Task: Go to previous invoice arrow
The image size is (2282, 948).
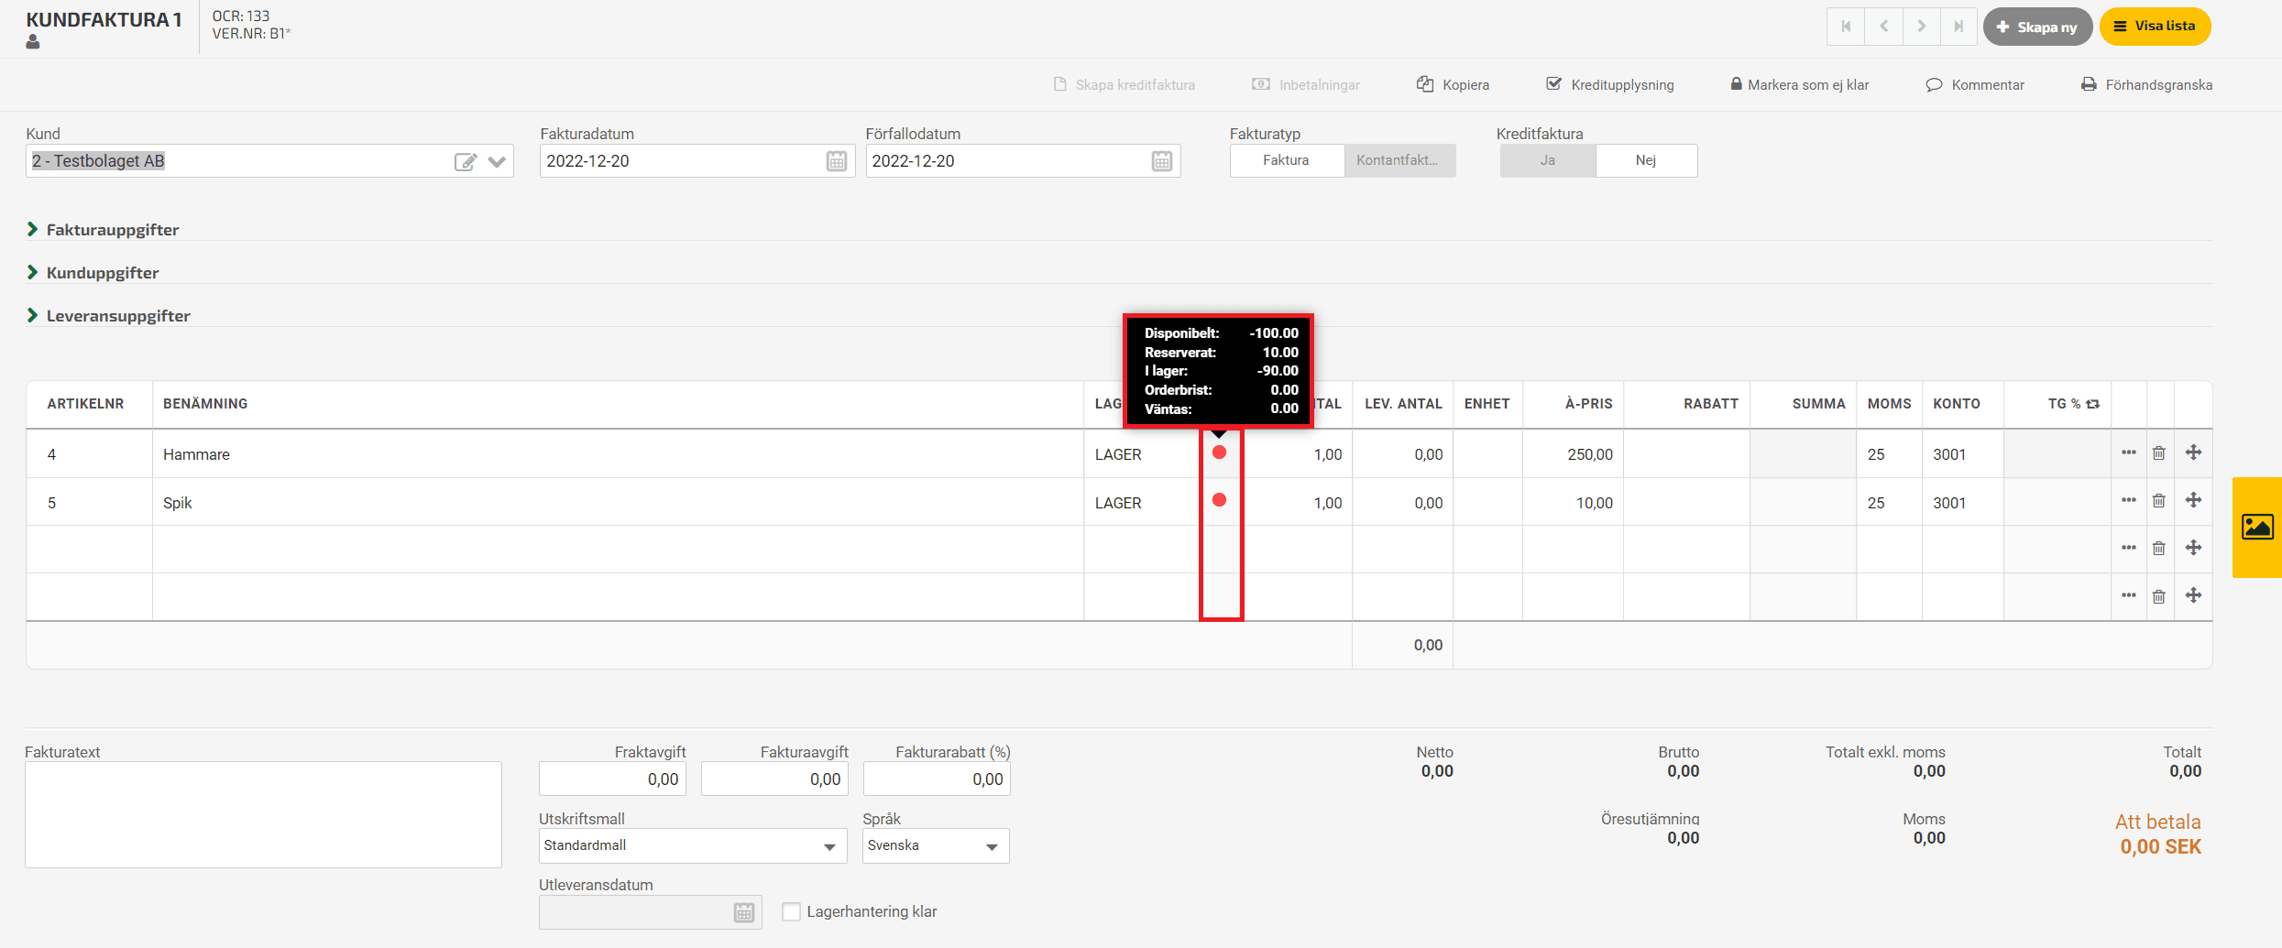Action: [x=1883, y=27]
